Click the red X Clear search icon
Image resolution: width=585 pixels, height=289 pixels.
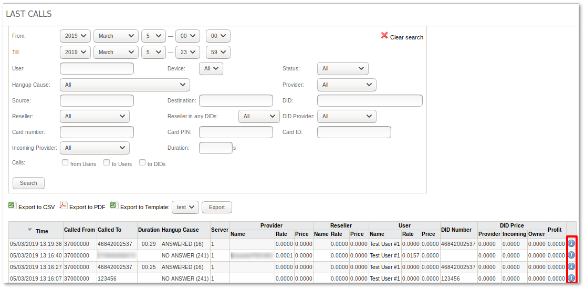[384, 36]
